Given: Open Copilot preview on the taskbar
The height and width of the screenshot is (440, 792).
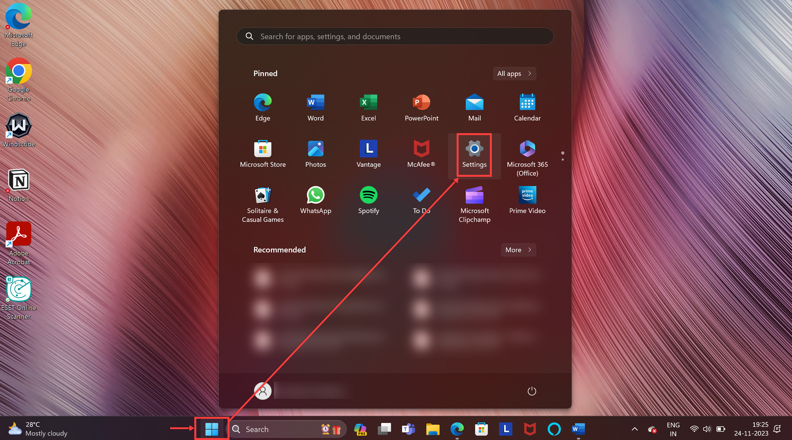Looking at the screenshot, I should coord(360,429).
